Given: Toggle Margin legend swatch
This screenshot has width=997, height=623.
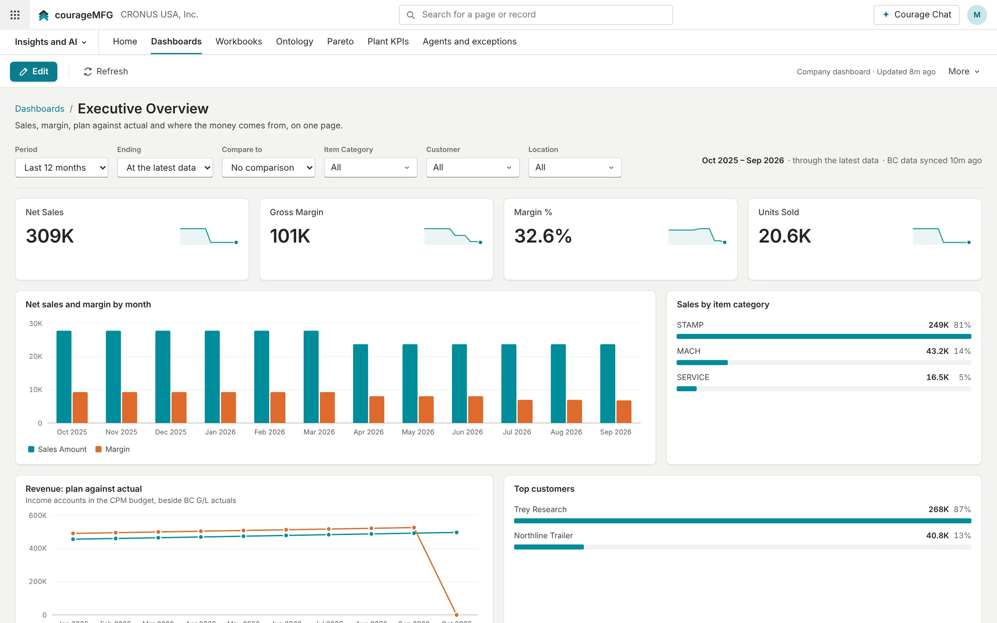Looking at the screenshot, I should click(98, 449).
